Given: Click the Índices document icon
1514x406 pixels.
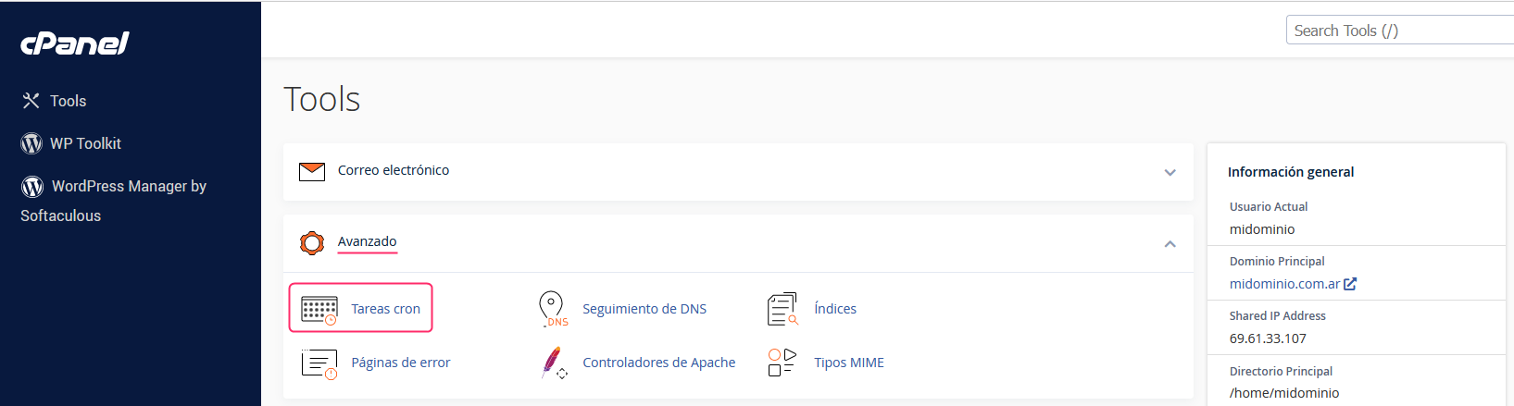Looking at the screenshot, I should point(782,309).
